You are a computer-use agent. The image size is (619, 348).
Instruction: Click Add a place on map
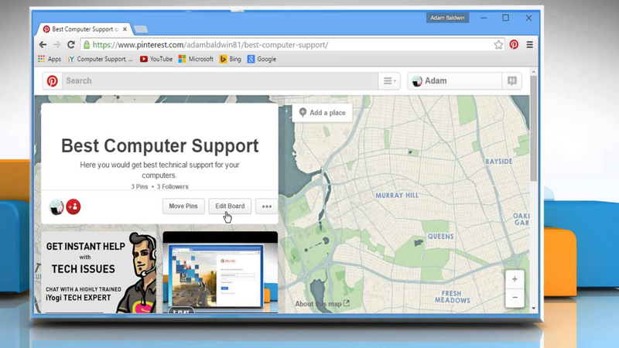322,113
